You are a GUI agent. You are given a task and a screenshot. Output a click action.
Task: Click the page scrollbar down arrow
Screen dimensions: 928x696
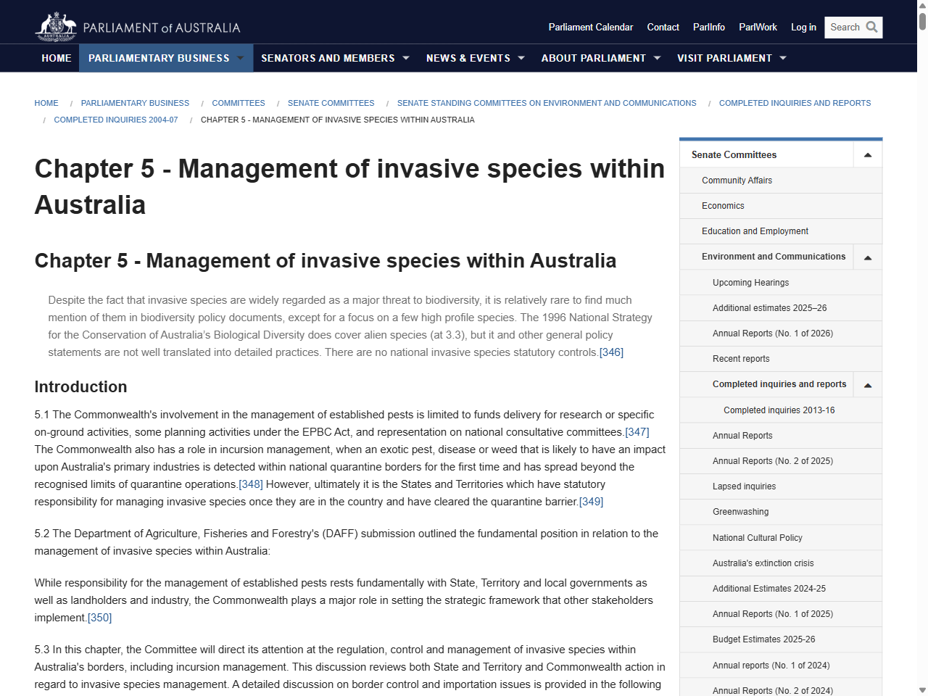tap(922, 690)
